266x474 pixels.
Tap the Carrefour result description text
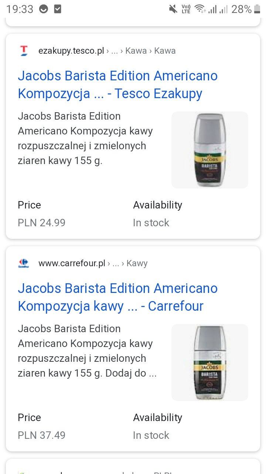pyautogui.click(x=87, y=351)
